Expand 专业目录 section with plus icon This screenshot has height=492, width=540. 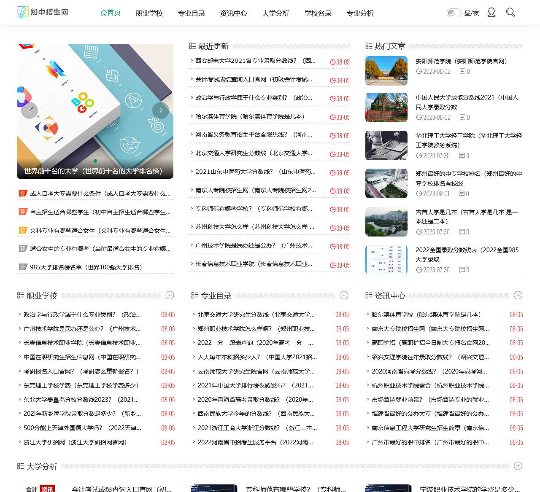coord(344,295)
